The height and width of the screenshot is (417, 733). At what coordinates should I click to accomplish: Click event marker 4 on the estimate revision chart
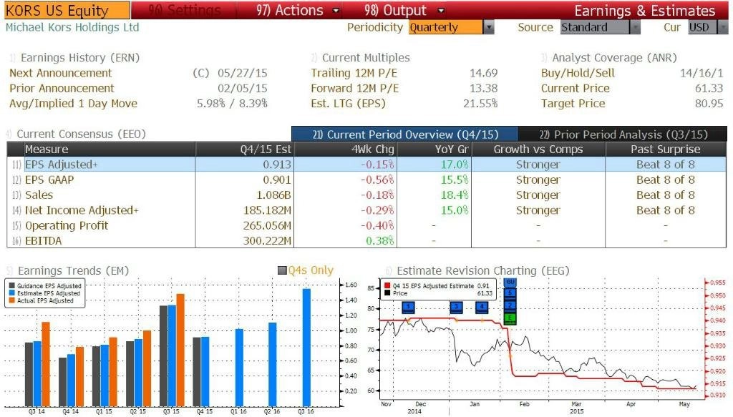point(482,307)
